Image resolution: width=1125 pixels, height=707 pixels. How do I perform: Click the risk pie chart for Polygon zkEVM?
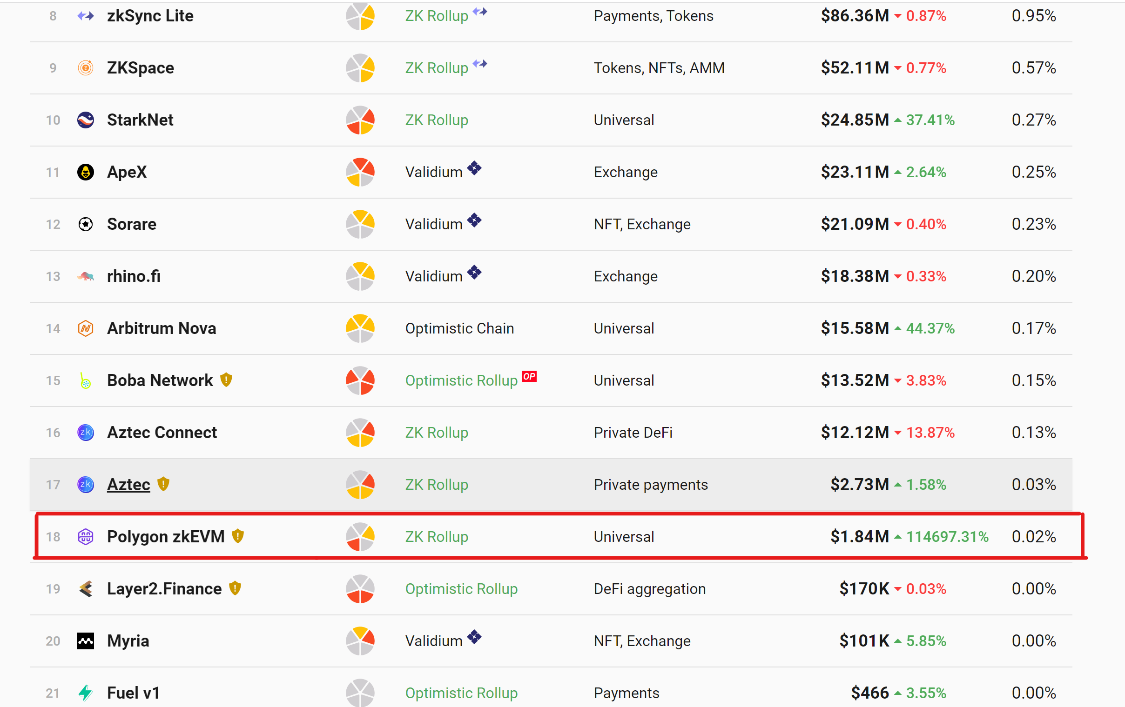tap(360, 537)
